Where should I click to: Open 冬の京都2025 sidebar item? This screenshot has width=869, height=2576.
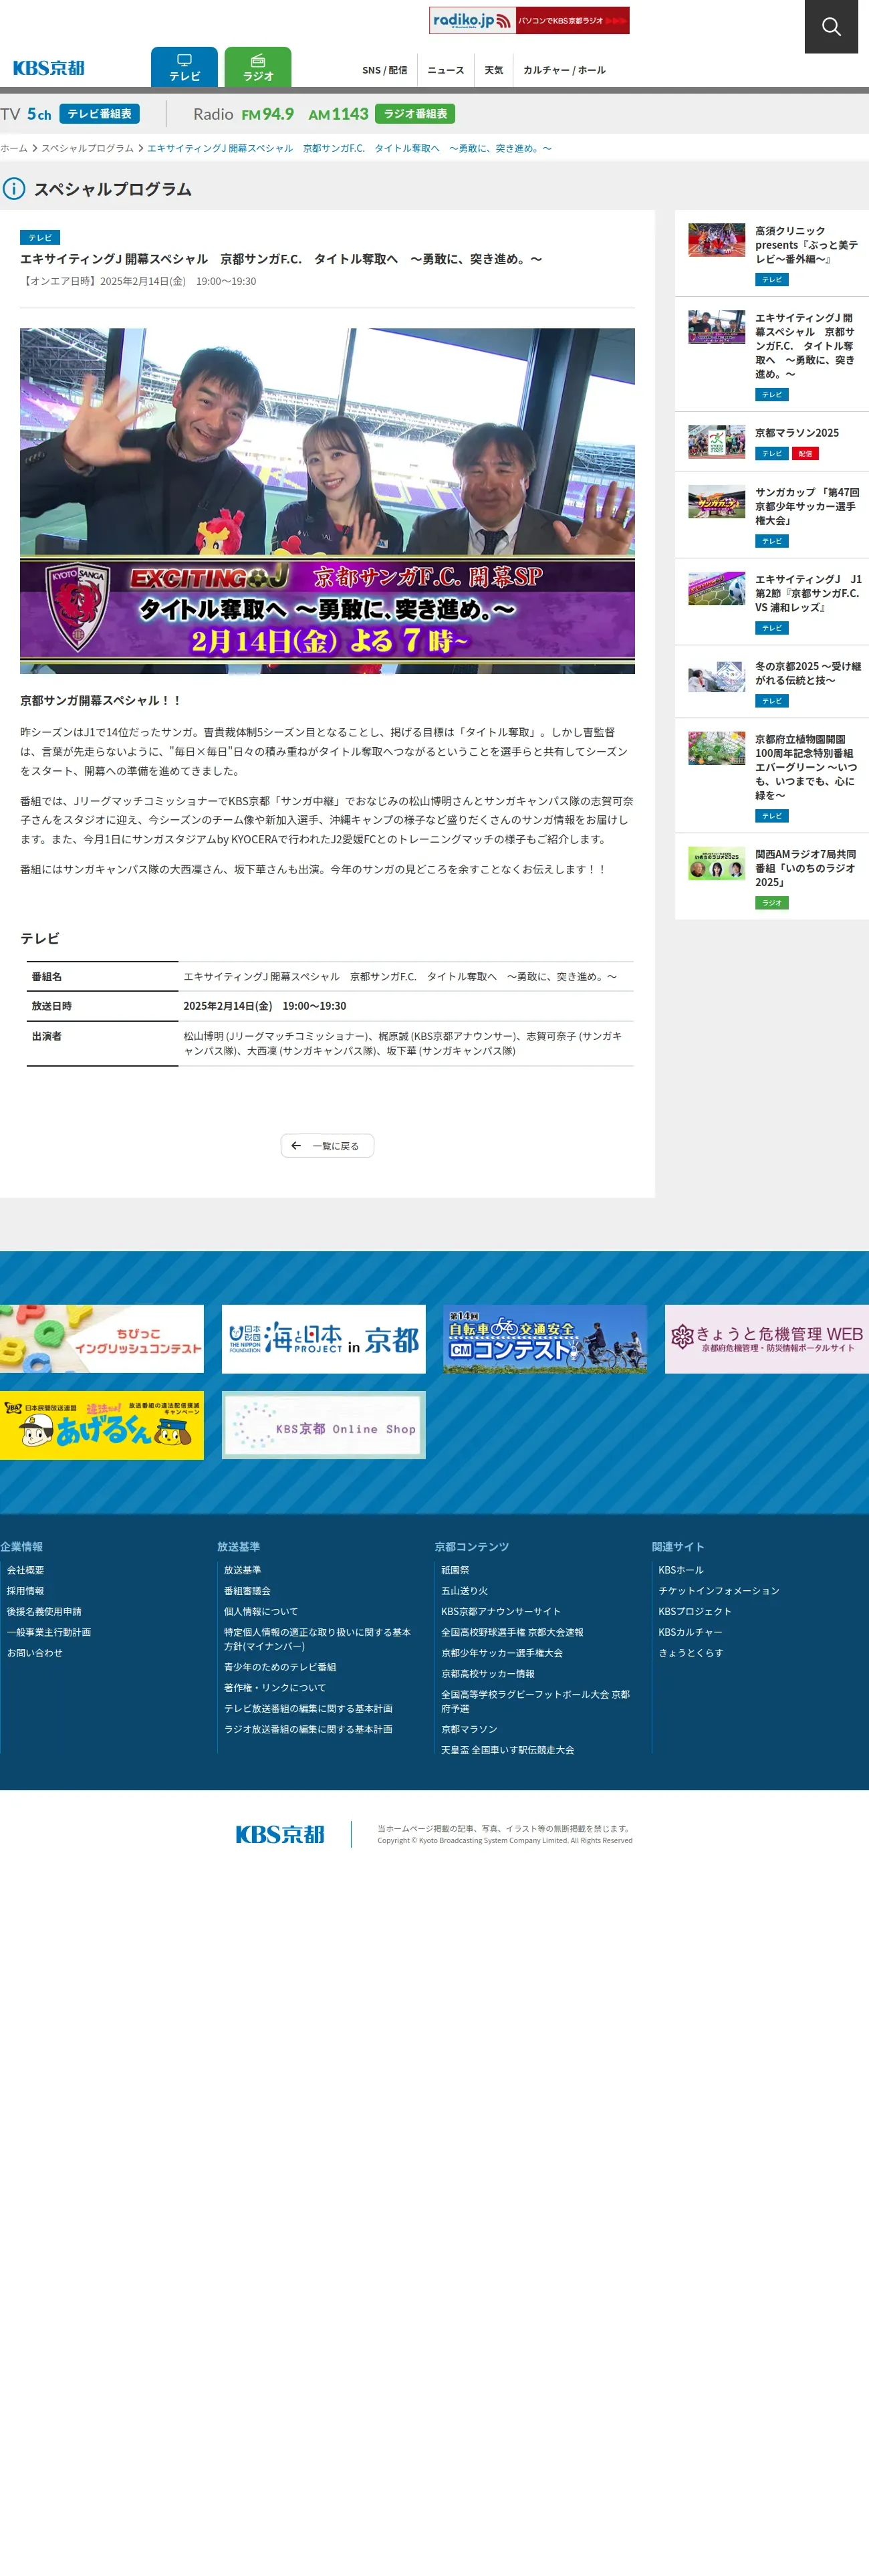[771, 681]
